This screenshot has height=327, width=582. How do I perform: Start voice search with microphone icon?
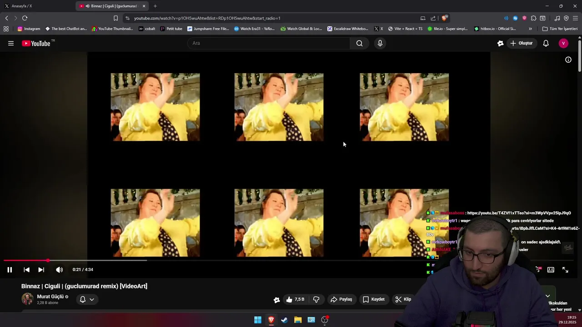pyautogui.click(x=380, y=43)
